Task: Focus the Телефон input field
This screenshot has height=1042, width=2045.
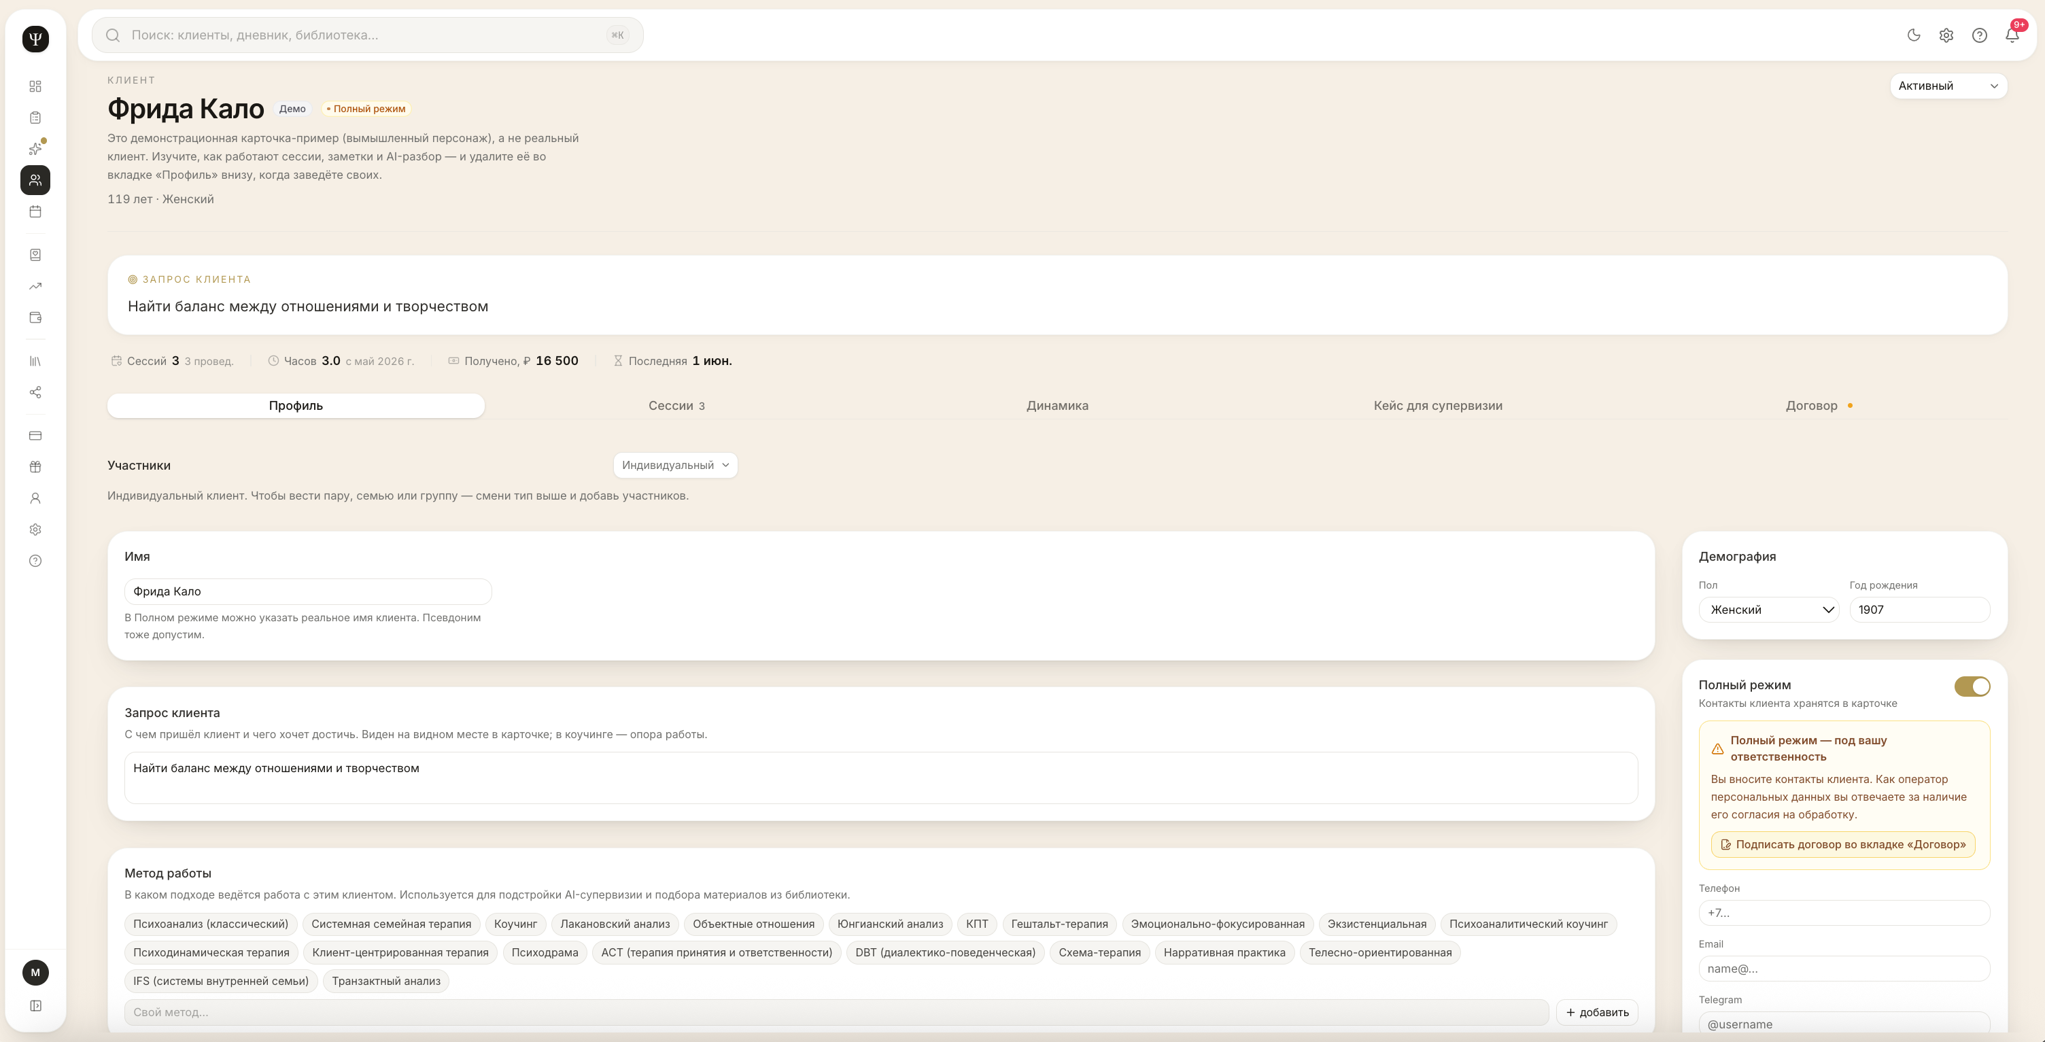Action: click(x=1843, y=913)
